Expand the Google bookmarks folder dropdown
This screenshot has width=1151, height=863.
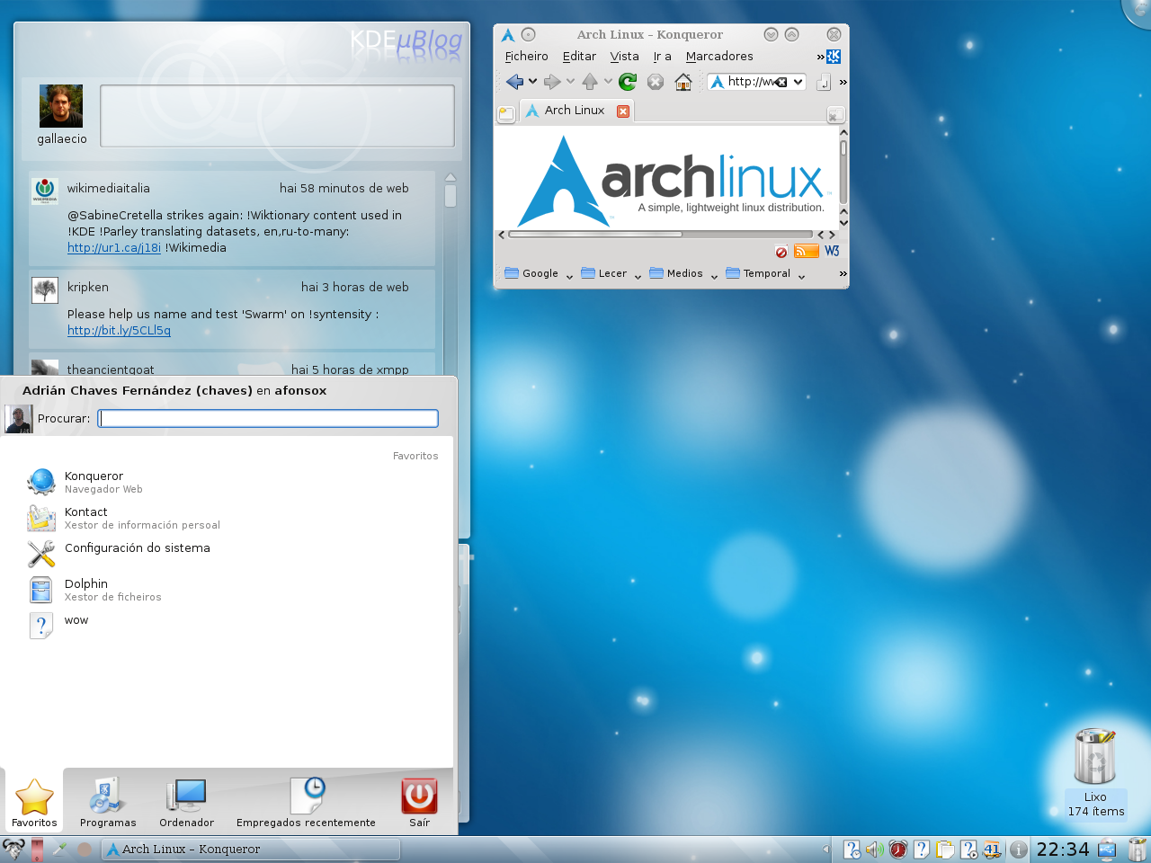(569, 275)
